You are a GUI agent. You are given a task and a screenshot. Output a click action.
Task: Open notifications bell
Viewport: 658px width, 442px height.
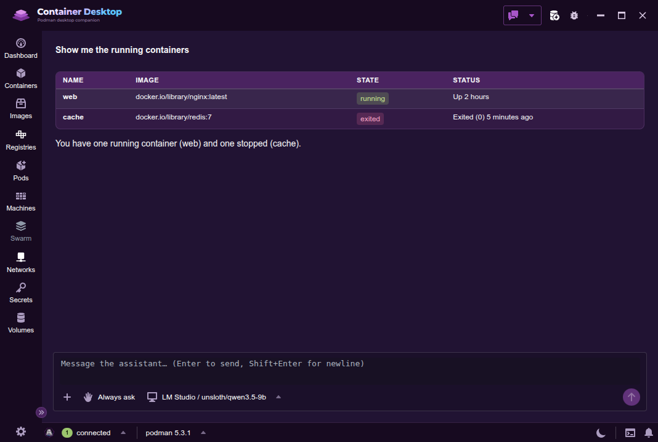[x=648, y=432]
